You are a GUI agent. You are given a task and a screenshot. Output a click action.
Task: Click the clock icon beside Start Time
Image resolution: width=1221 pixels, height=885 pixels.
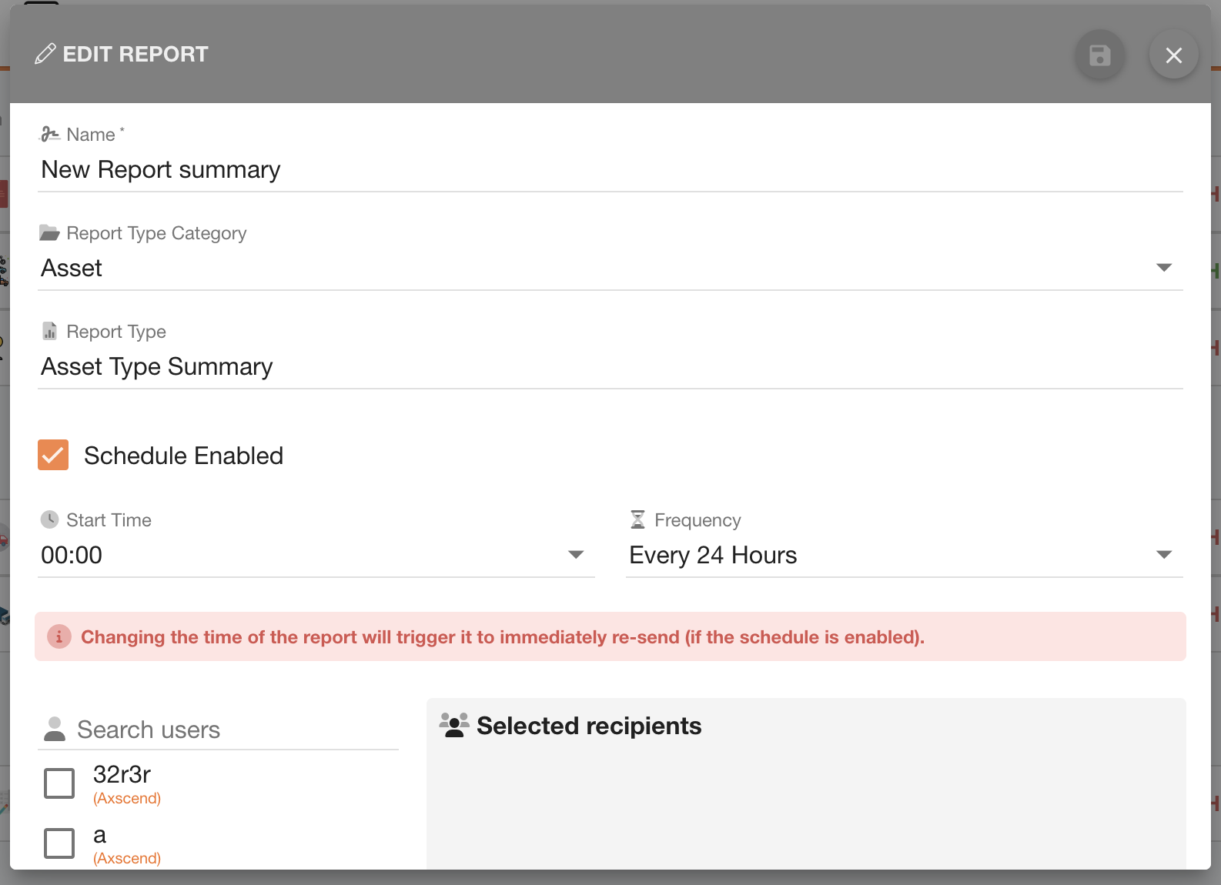point(49,519)
